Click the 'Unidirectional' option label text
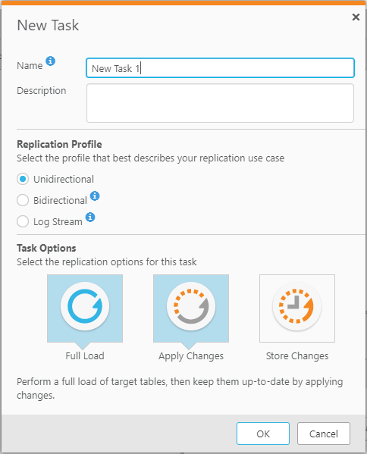 point(64,179)
